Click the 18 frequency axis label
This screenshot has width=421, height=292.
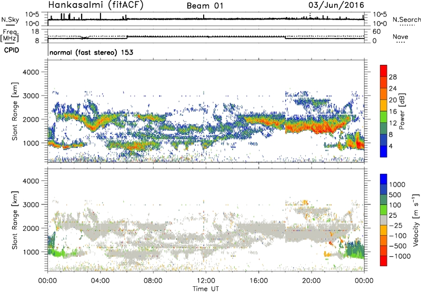coord(35,32)
